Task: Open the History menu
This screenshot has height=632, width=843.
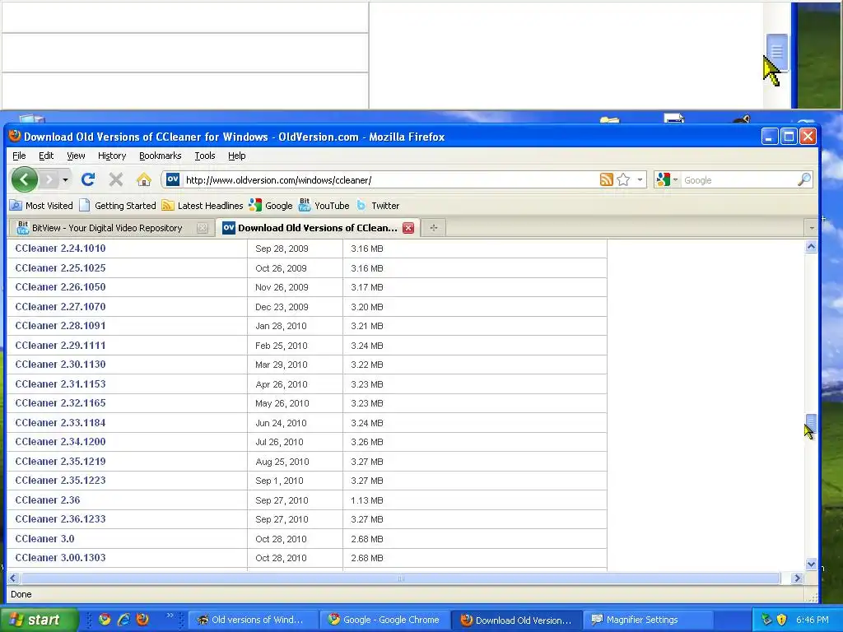Action: click(112, 156)
